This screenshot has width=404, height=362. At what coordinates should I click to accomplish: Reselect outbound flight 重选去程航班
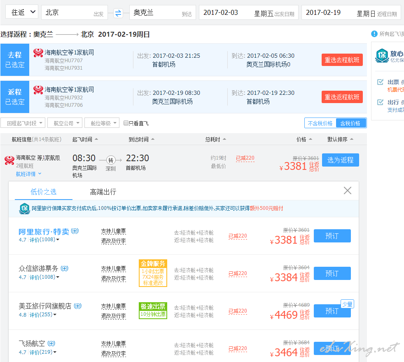[342, 60]
